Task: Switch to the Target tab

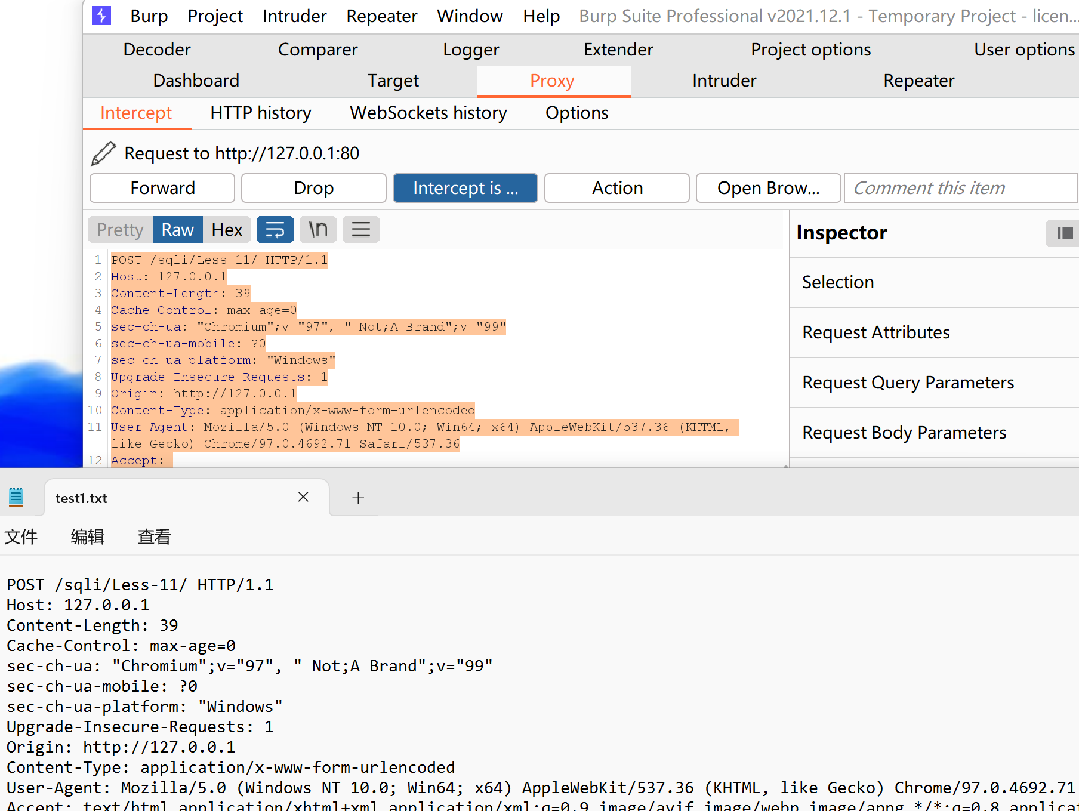Action: pyautogui.click(x=393, y=81)
